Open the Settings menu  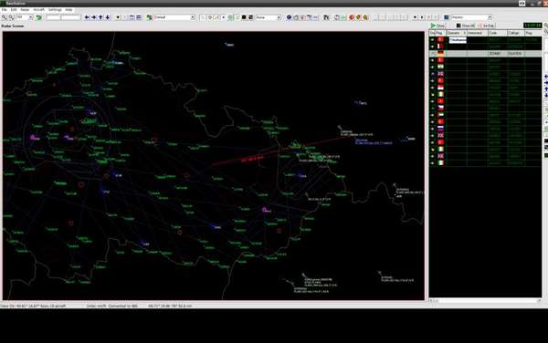coord(55,10)
